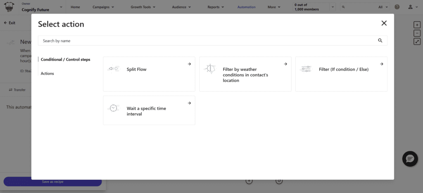
Task: Open the All search filter dropdown
Action: click(x=383, y=7)
